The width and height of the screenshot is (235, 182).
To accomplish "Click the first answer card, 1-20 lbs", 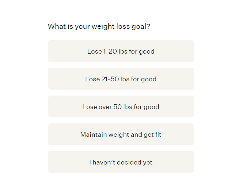I will tap(121, 51).
